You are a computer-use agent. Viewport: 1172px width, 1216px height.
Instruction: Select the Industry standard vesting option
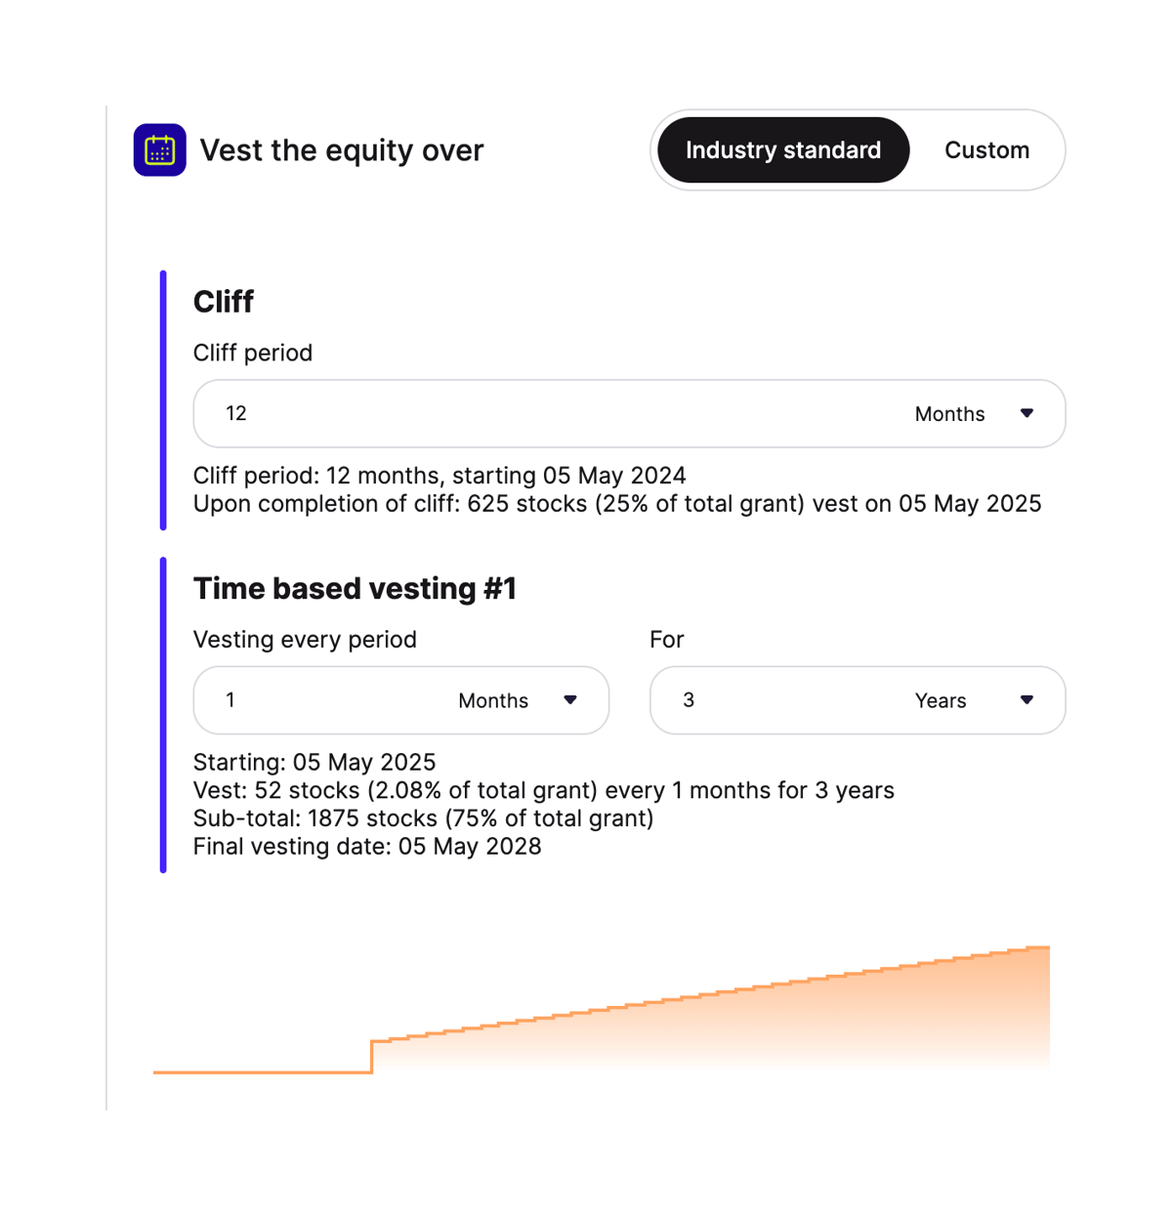(x=782, y=149)
